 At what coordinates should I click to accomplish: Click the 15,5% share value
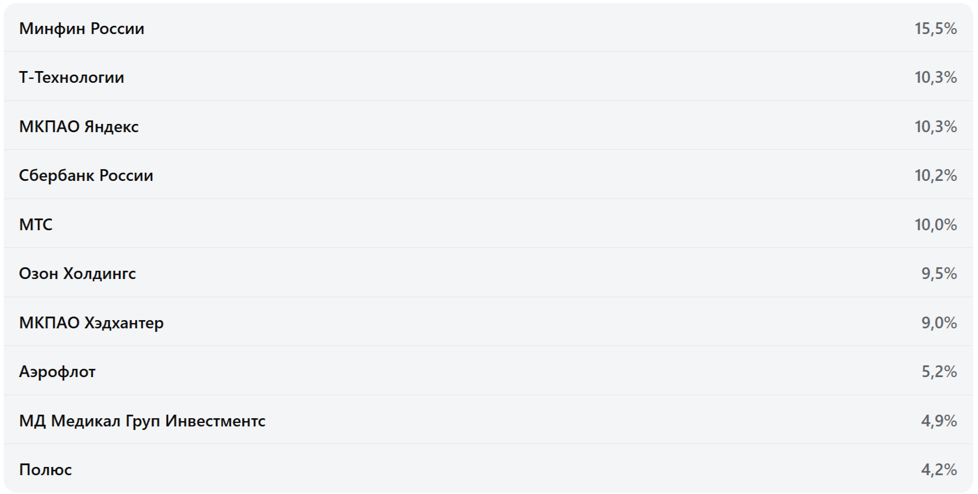tap(935, 28)
